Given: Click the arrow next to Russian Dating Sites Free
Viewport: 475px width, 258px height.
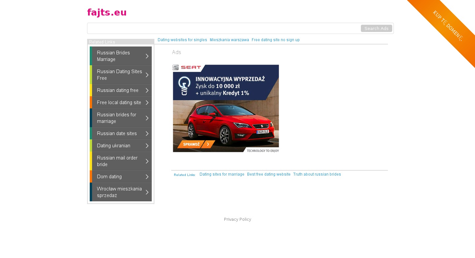Looking at the screenshot, I should click(x=147, y=75).
